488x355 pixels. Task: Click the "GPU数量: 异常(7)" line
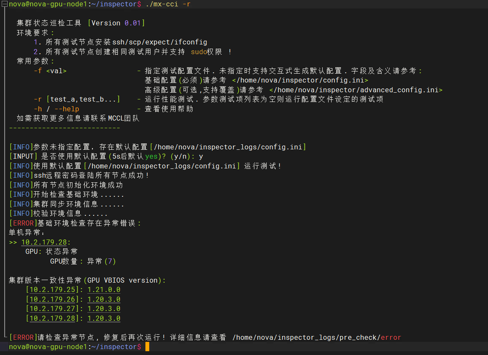coord(83,261)
